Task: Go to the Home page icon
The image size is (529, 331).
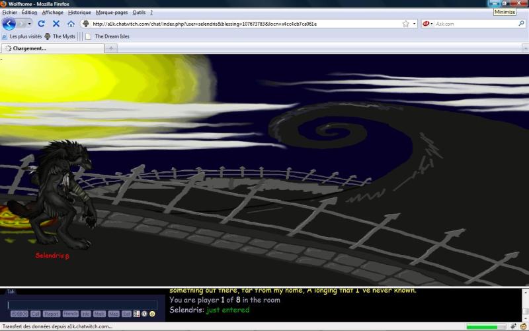Action: tap(71, 24)
